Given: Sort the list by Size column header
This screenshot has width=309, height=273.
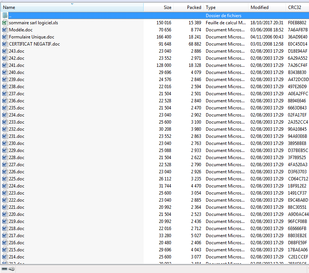Looking at the screenshot, I should [167, 7].
